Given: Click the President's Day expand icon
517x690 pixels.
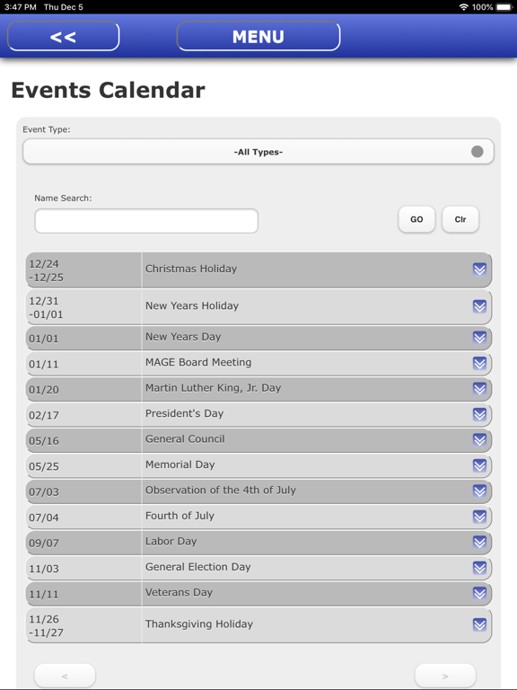Looking at the screenshot, I should [x=479, y=413].
